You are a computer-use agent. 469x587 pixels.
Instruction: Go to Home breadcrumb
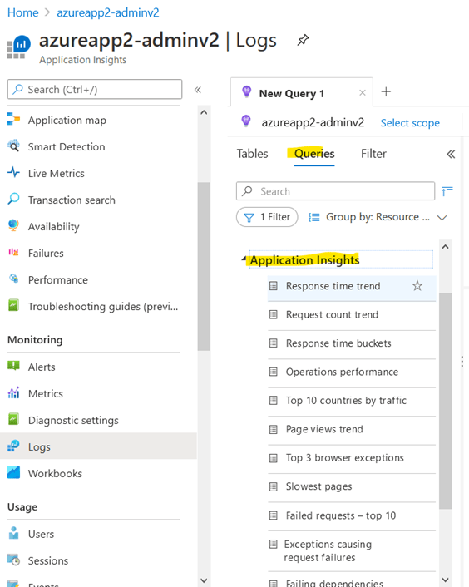click(22, 12)
